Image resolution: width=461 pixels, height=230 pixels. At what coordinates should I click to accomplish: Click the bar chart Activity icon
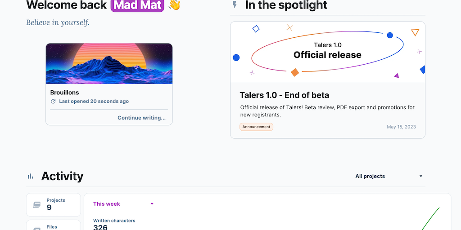tap(31, 176)
